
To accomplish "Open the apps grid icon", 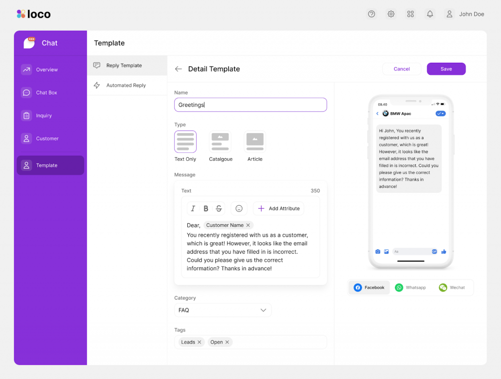I will click(x=410, y=14).
